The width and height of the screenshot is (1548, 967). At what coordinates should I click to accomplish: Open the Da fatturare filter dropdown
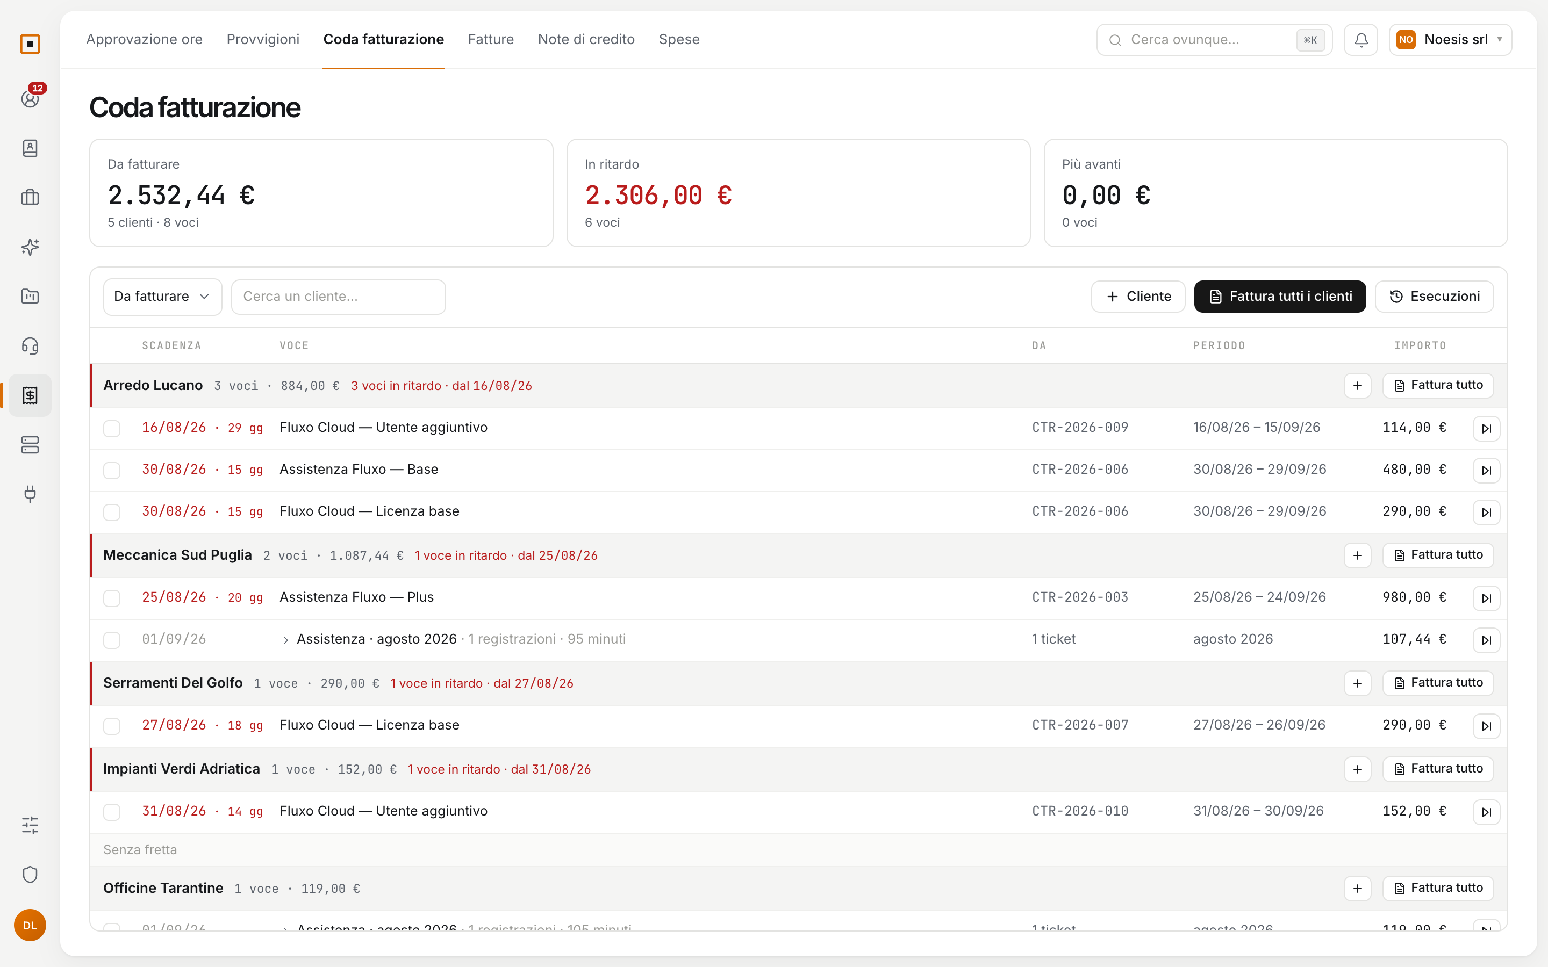point(162,297)
